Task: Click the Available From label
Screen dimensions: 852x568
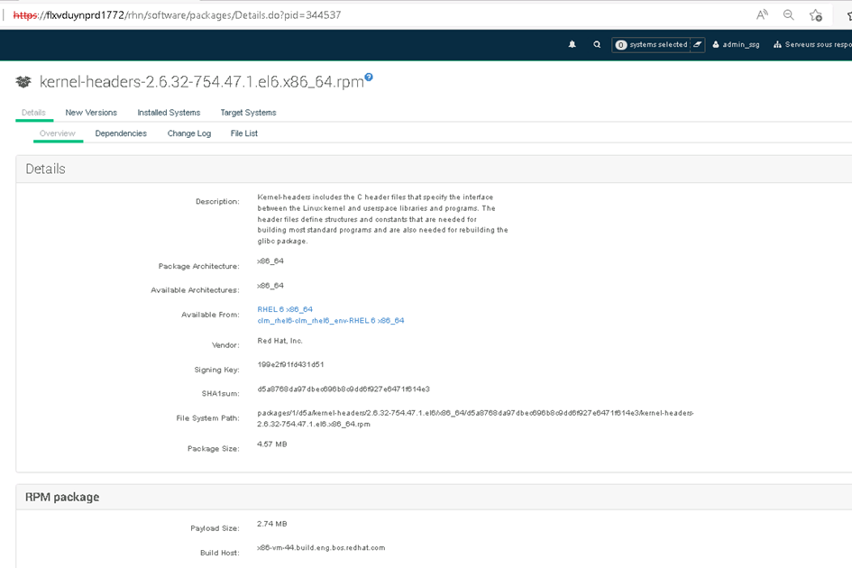Action: 210,315
